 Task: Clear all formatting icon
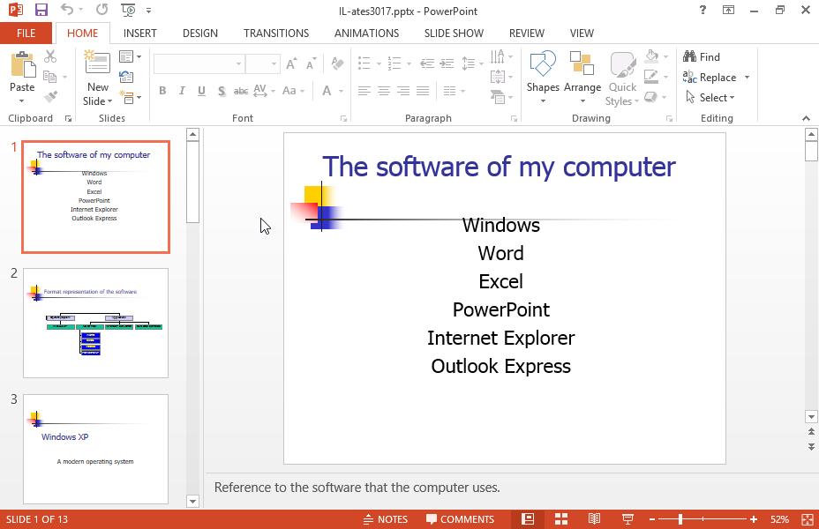pyautogui.click(x=337, y=63)
